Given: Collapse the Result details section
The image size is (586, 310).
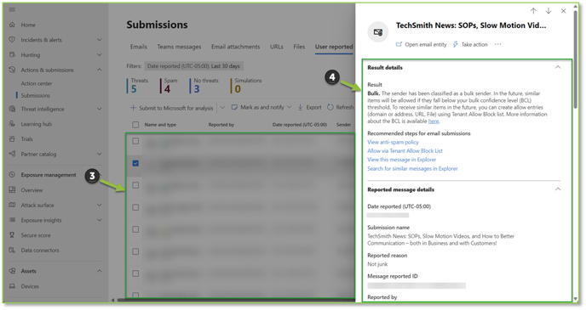Looking at the screenshot, I should [x=558, y=67].
